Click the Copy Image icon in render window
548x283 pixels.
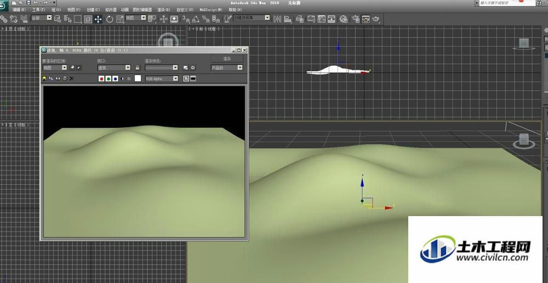(51, 79)
